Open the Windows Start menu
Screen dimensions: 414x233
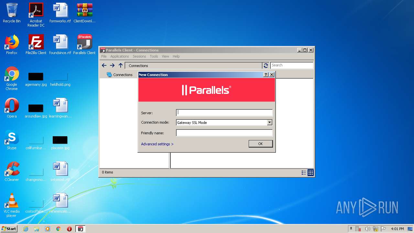tap(9, 229)
